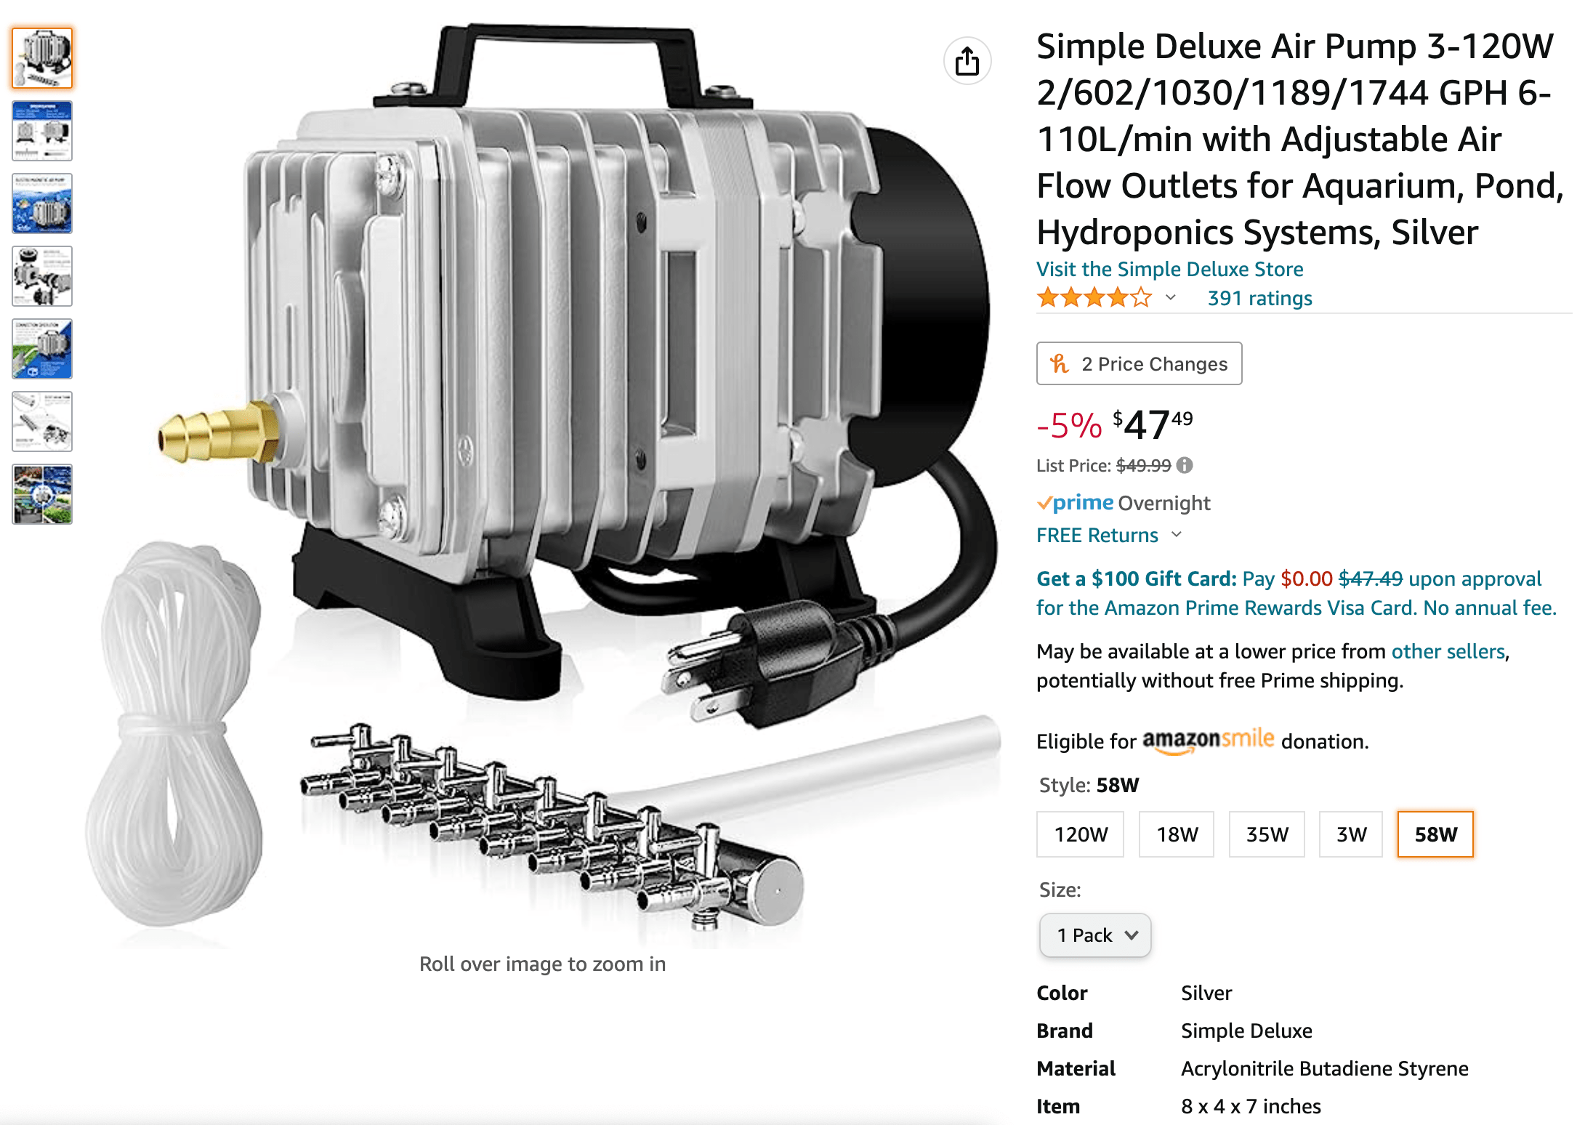Select the first product gallery thumbnail

(41, 58)
